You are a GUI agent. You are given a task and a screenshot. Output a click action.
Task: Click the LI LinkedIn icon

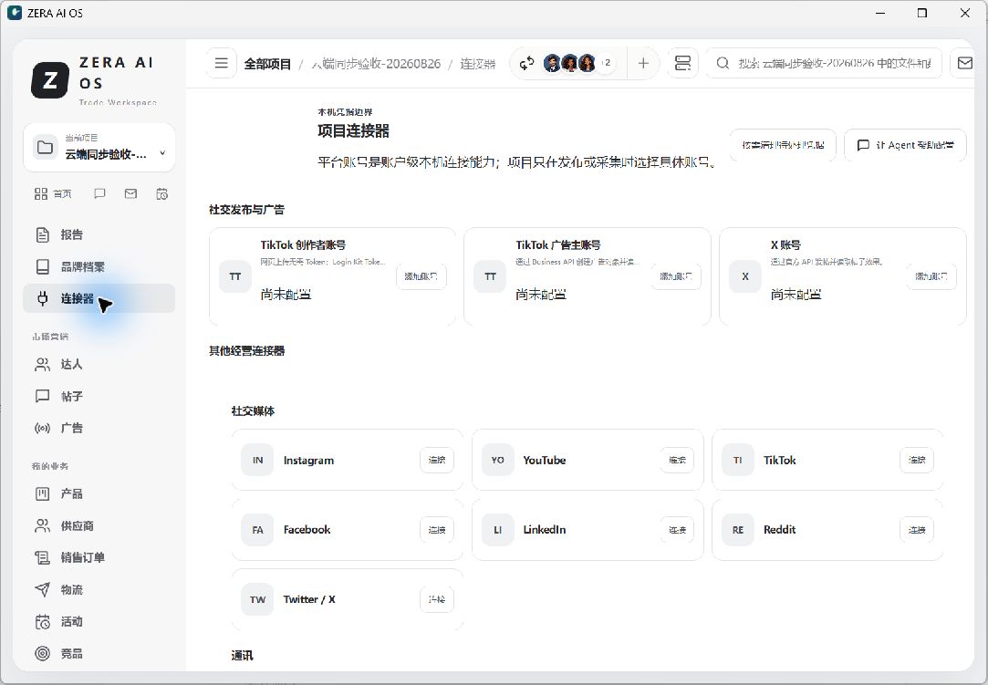497,530
